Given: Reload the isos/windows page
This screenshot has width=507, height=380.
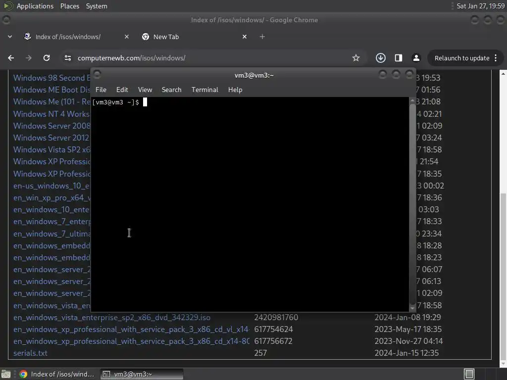Looking at the screenshot, I should [47, 58].
